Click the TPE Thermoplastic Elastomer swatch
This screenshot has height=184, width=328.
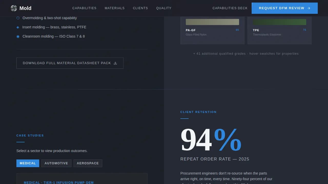pyautogui.click(x=279, y=22)
